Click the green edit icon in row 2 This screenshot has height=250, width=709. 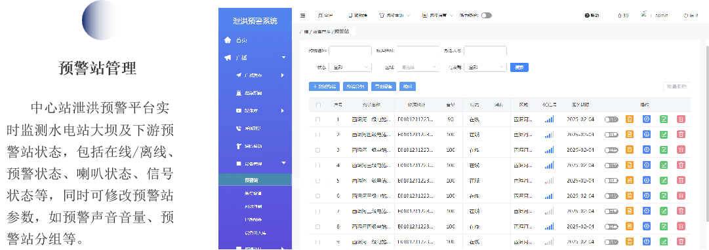(x=664, y=134)
